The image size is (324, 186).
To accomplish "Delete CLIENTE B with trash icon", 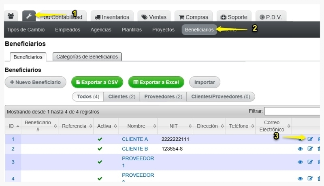I will click(319, 148).
